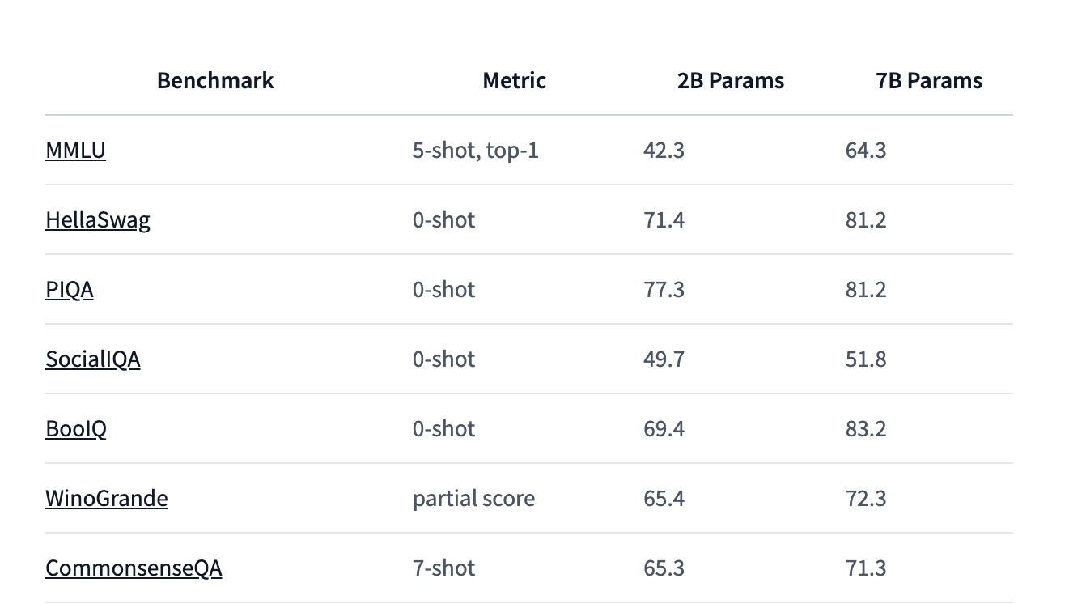This screenshot has width=1086, height=604.
Task: Click the MMLU 7B score 64.3
Action: pos(866,151)
